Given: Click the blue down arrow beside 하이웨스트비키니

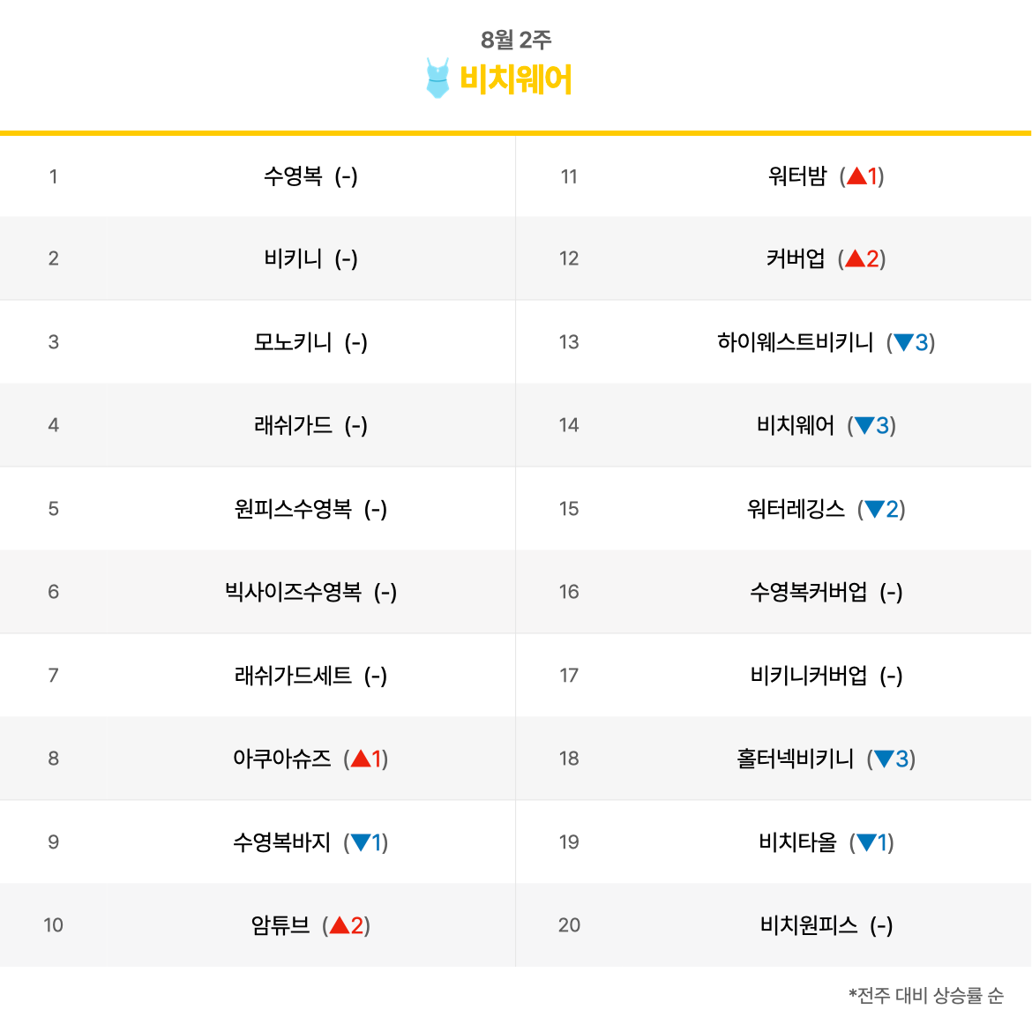Looking at the screenshot, I should tap(903, 342).
